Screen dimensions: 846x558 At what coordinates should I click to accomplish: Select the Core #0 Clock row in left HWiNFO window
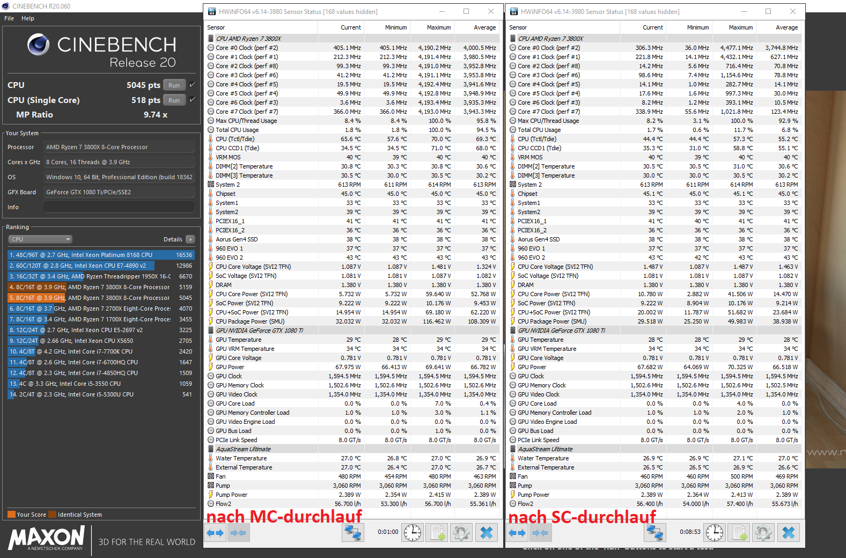352,48
